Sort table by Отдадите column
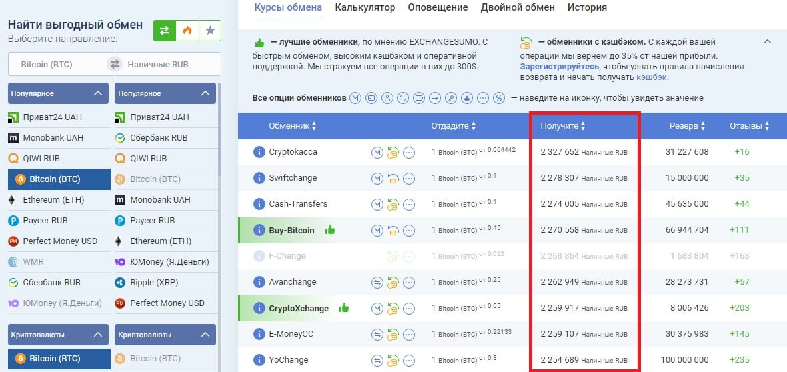Viewport: 787px width, 372px height. tap(454, 126)
